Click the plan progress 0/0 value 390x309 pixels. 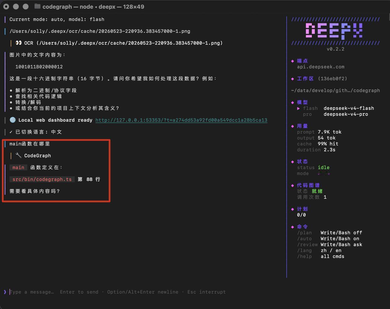point(301,215)
